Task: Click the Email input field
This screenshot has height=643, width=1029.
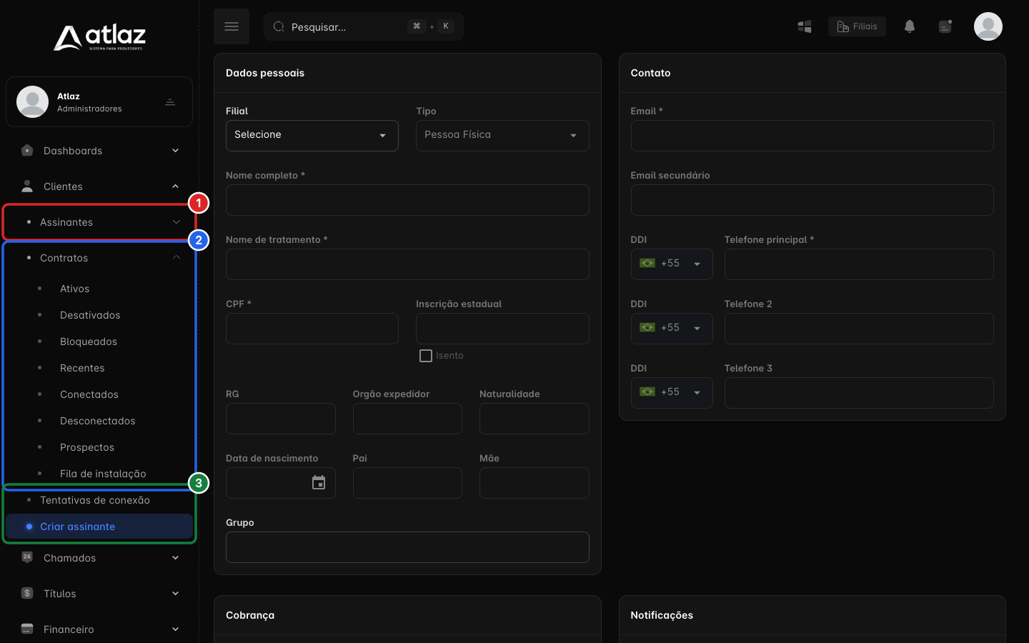Action: point(812,136)
